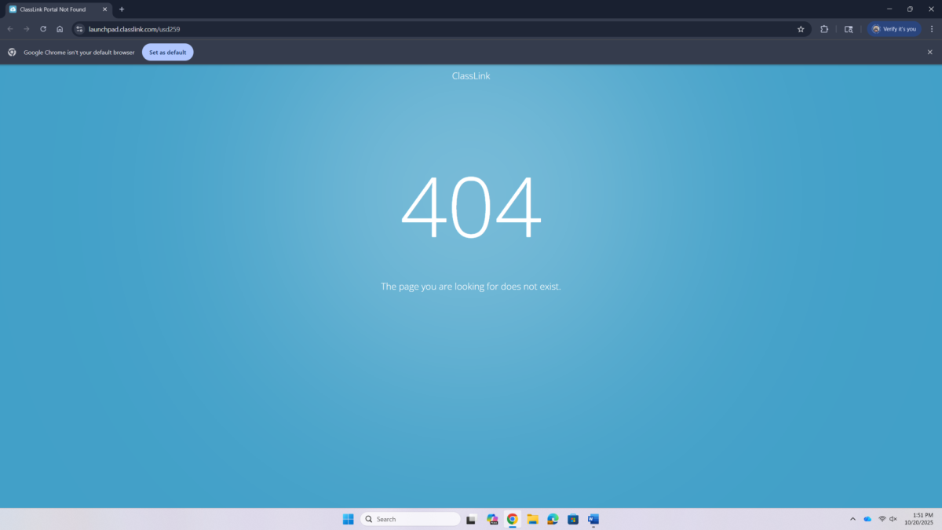Bookmark this page with the star icon

coord(801,29)
